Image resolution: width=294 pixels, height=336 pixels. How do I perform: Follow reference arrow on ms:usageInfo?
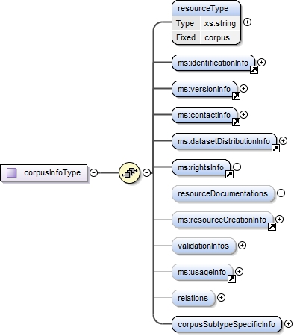point(231,279)
